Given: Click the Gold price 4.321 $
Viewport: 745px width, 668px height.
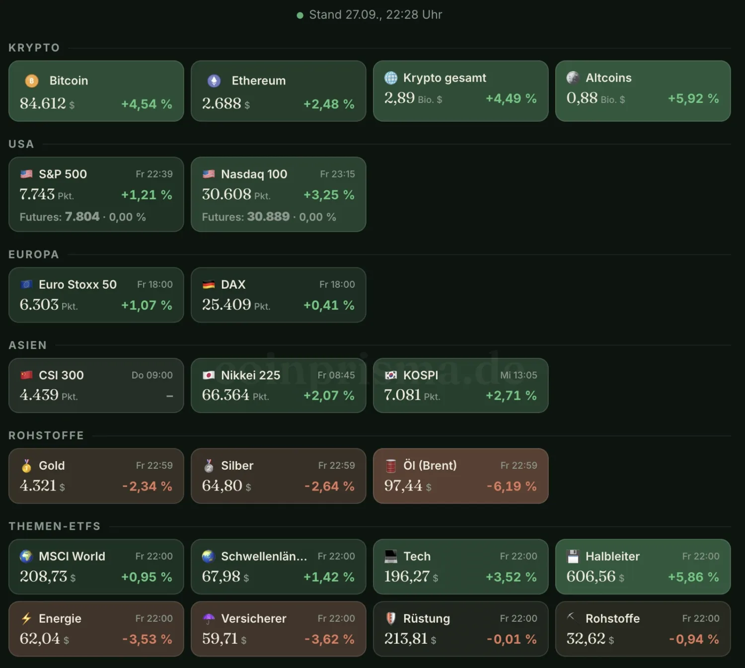Looking at the screenshot, I should tap(42, 486).
